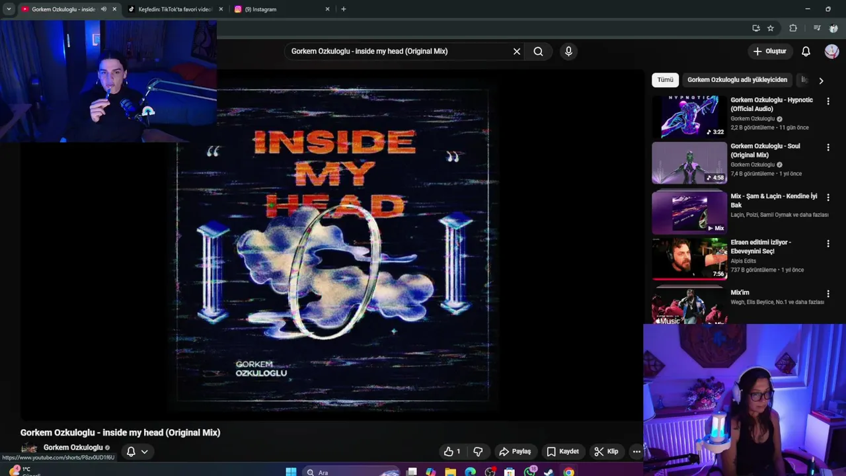Open File Explorer from the taskbar

point(450,471)
